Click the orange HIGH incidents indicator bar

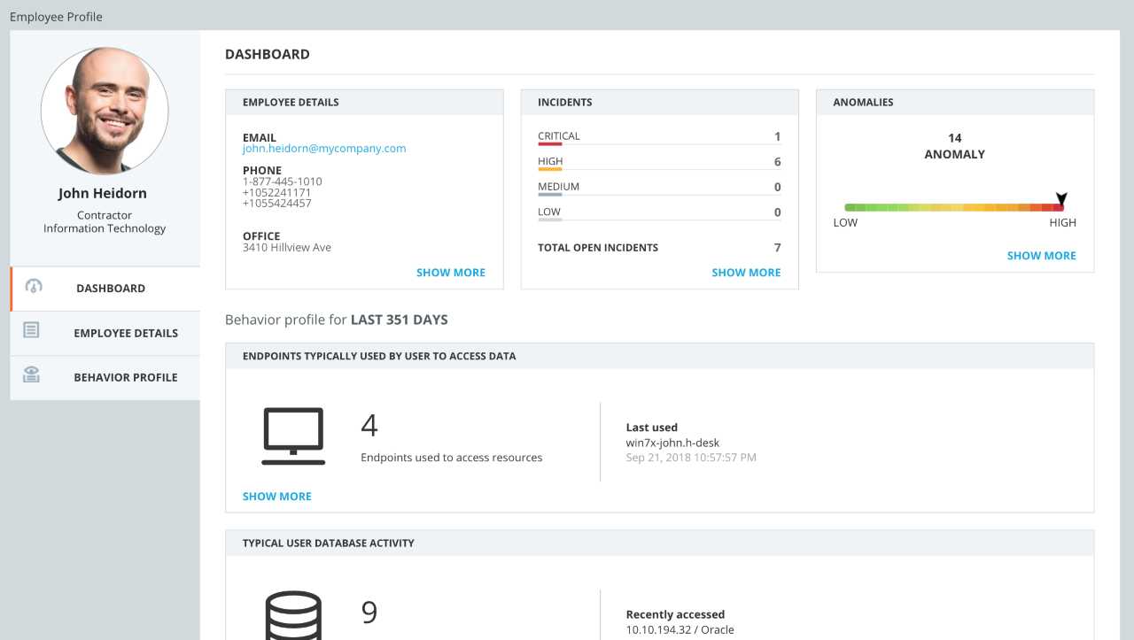click(550, 169)
